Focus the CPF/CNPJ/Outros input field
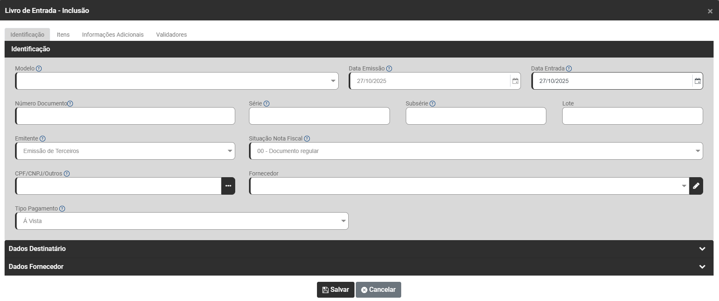Viewport: 719px width, 301px height. [x=118, y=186]
